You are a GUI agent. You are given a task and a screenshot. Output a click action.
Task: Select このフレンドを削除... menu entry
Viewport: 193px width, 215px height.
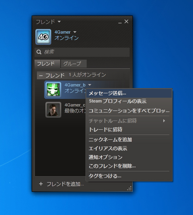pyautogui.click(x=129, y=166)
